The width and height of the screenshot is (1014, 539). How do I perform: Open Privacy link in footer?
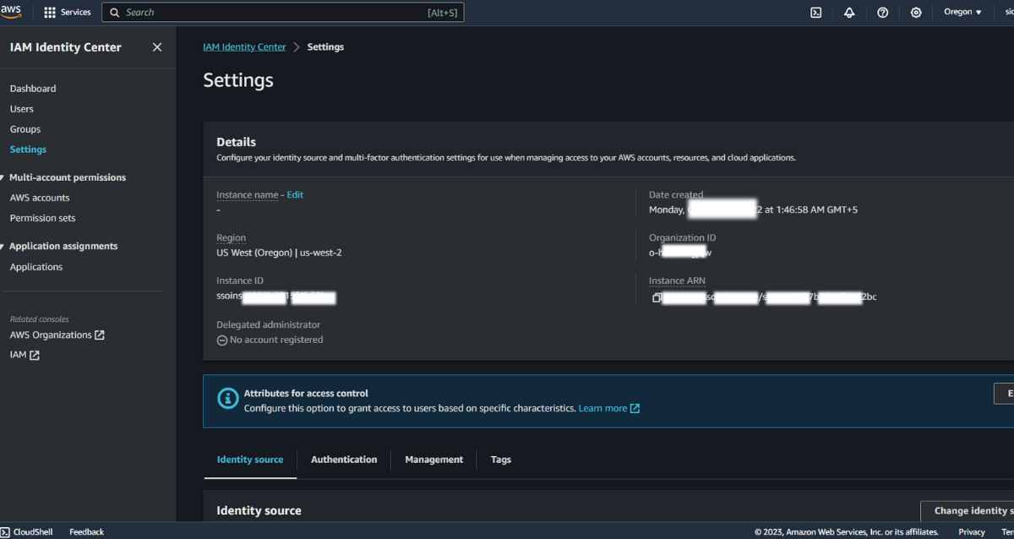tap(972, 532)
